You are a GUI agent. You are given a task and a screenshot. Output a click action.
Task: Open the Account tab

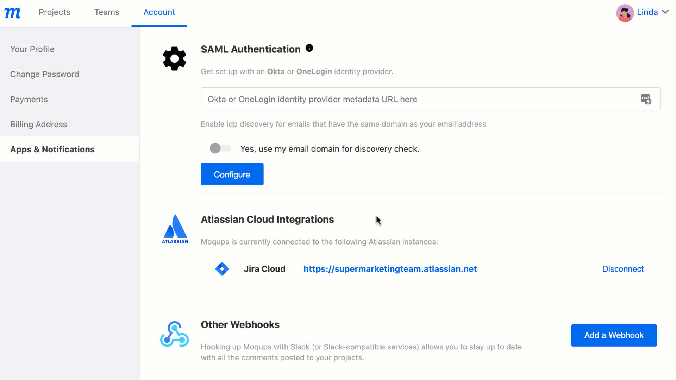click(159, 12)
